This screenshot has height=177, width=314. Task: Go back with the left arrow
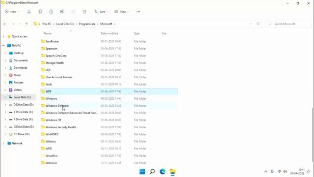[5, 24]
